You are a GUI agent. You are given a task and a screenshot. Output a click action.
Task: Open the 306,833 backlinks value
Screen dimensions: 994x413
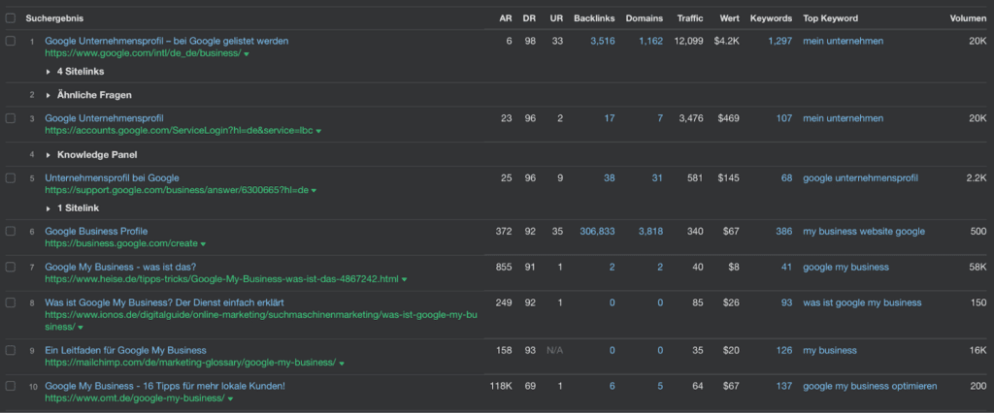597,231
